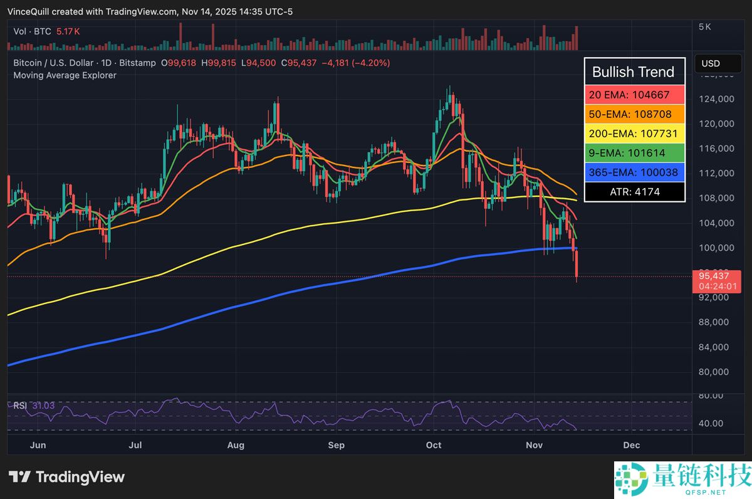Click the yellow '200-EMA: 107731' swatch
The height and width of the screenshot is (499, 752).
click(x=634, y=134)
